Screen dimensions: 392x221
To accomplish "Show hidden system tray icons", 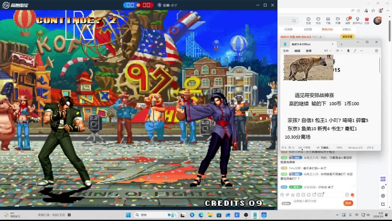I will 337,215.
